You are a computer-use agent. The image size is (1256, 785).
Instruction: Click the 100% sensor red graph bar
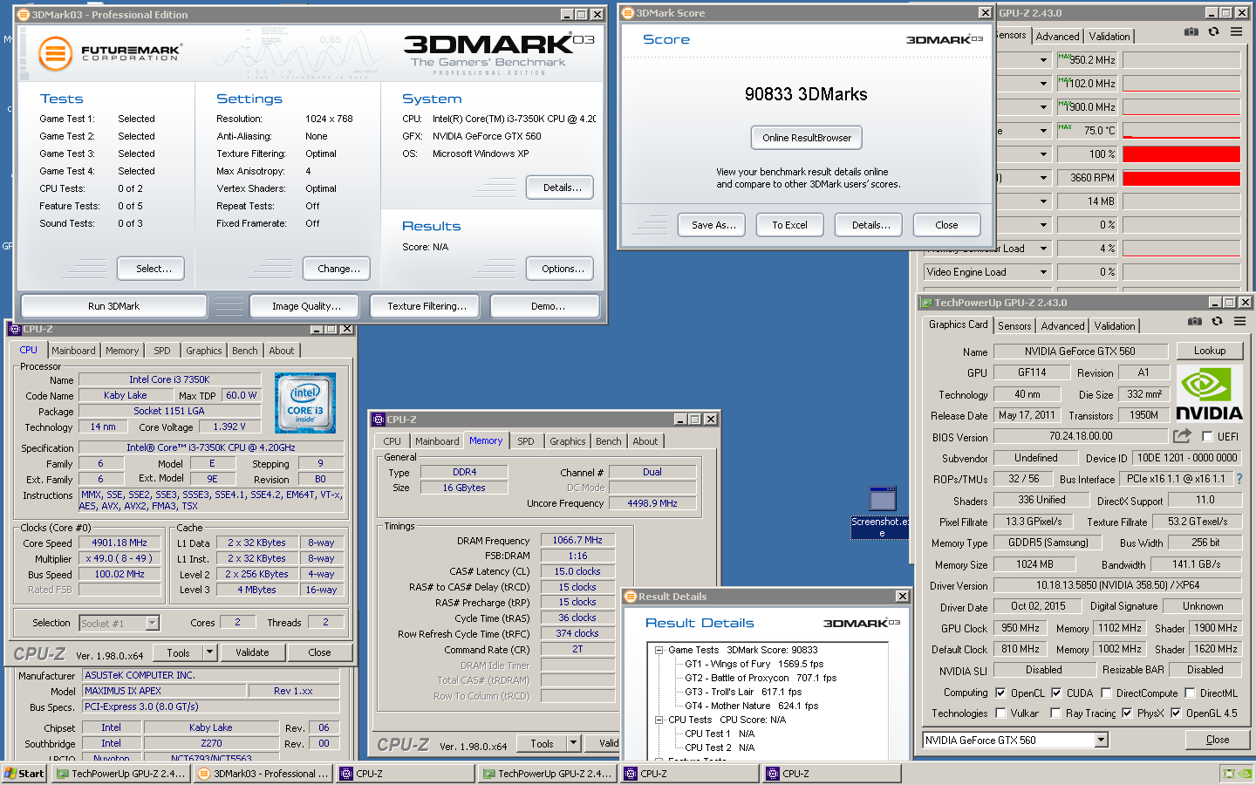coord(1181,154)
